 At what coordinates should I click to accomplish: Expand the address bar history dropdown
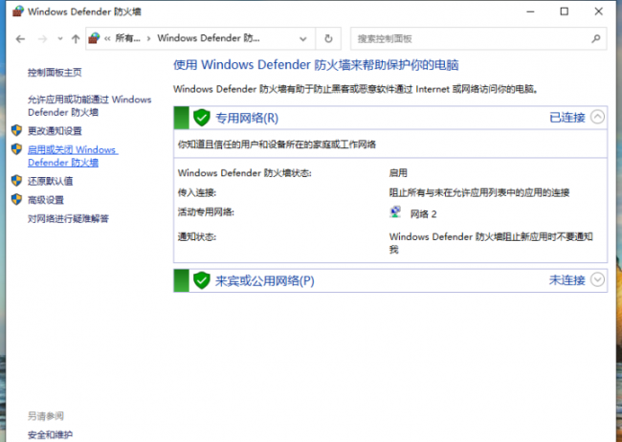[303, 39]
